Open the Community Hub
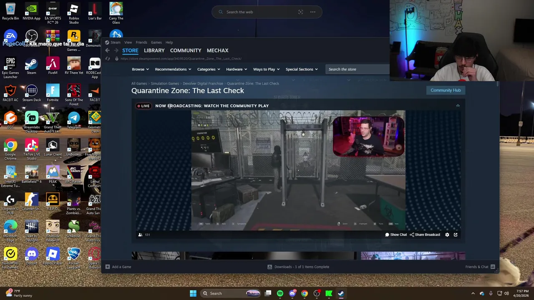Viewport: 534px width, 300px height. tap(446, 90)
